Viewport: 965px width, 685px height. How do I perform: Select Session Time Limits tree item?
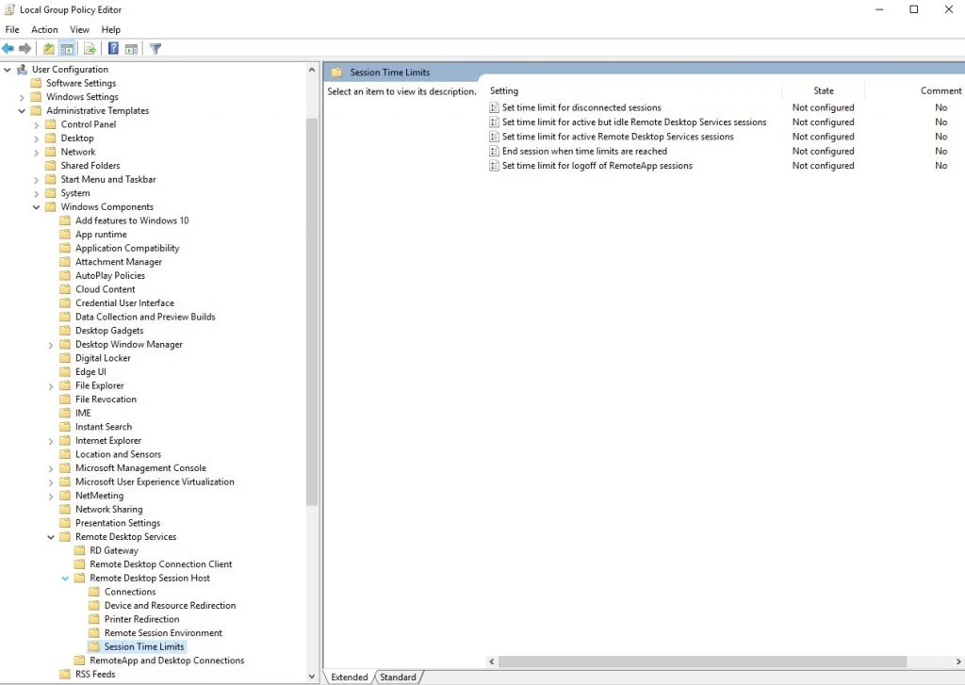pos(144,647)
